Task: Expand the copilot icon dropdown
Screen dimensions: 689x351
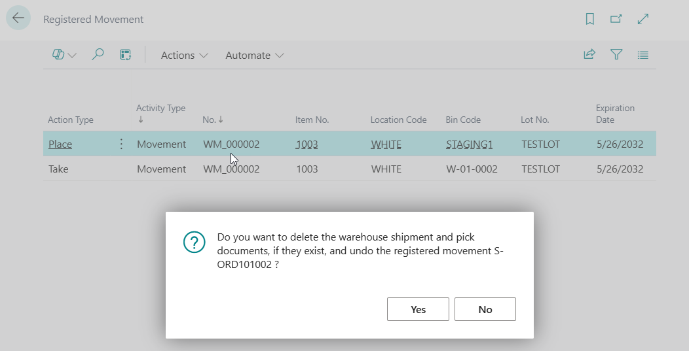Action: click(64, 56)
